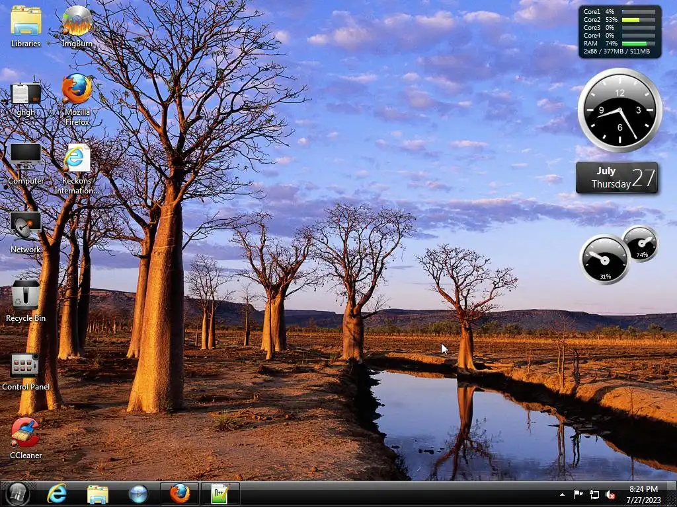Switch to Firefox taskbar button

point(180,494)
